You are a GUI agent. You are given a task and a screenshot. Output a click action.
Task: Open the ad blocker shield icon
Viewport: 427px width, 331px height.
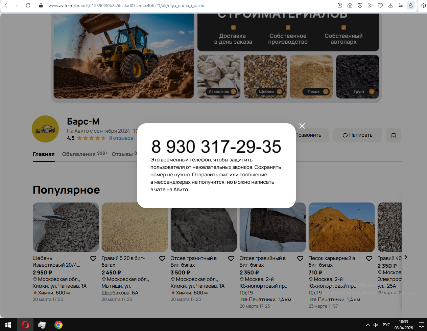[360, 5]
